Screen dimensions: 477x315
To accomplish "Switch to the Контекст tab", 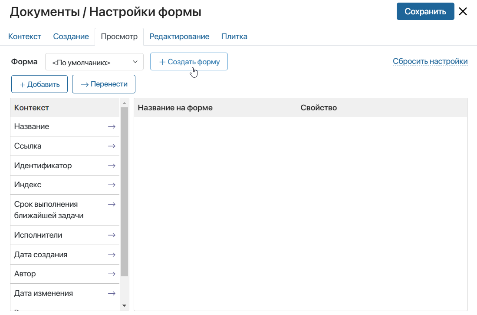I will (25, 36).
